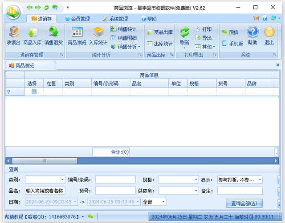This screenshot has width=285, height=223.
Task: Click the horizontal scrollbar left arrow
Action: (x=8, y=161)
